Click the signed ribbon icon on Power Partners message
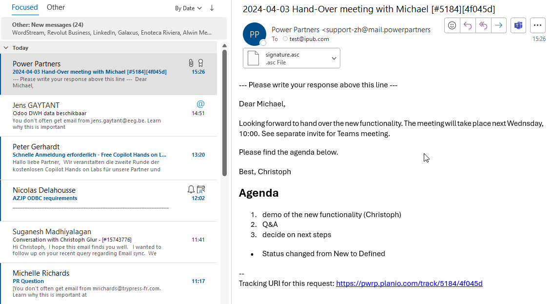 (x=201, y=63)
